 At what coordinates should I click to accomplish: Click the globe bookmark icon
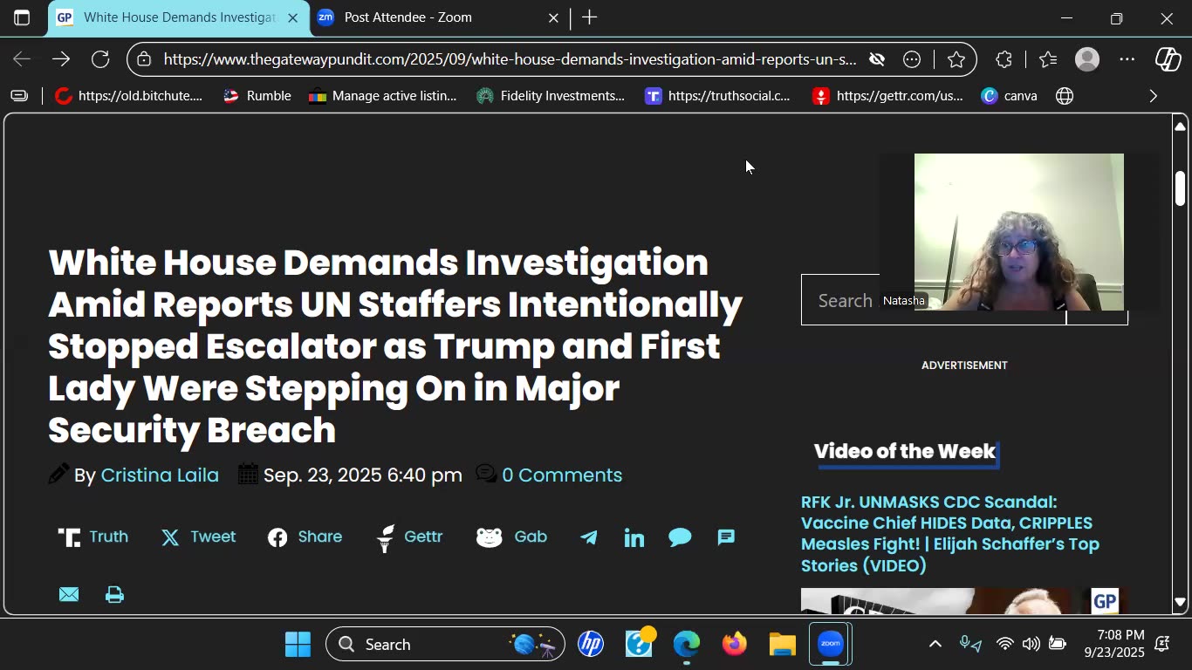click(1065, 96)
